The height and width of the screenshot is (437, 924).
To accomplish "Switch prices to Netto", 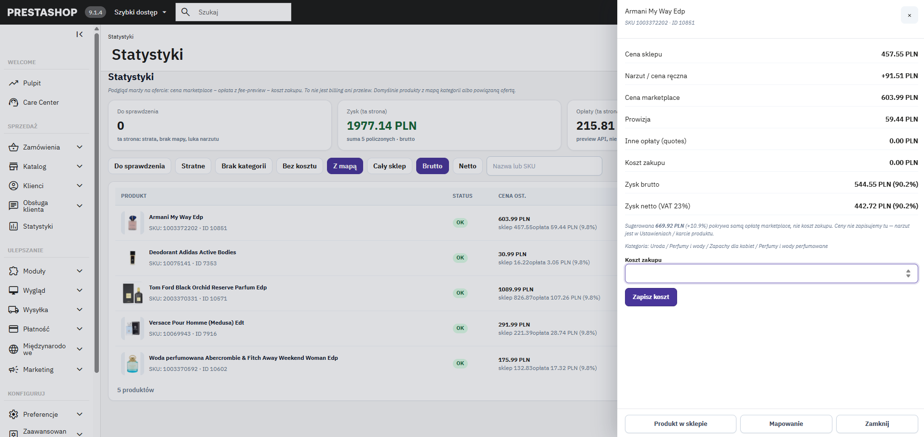I will click(467, 166).
